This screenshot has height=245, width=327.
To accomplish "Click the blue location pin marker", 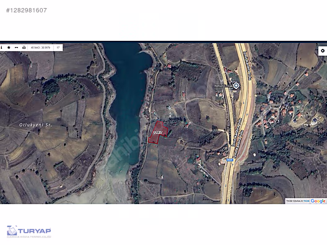I will (x=236, y=85).
